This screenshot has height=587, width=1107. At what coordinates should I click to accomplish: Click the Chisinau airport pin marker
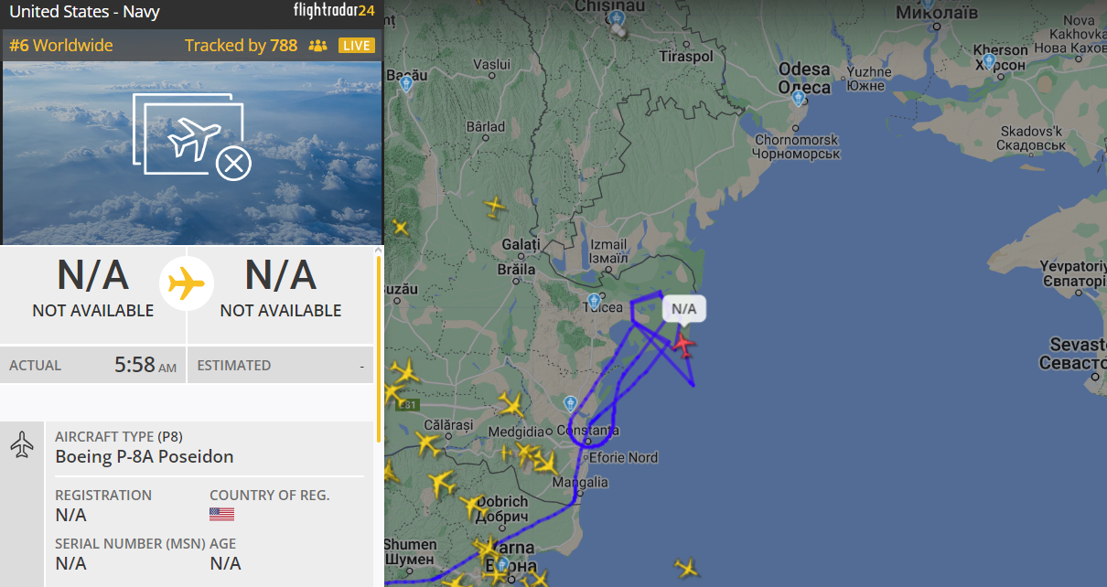[617, 18]
